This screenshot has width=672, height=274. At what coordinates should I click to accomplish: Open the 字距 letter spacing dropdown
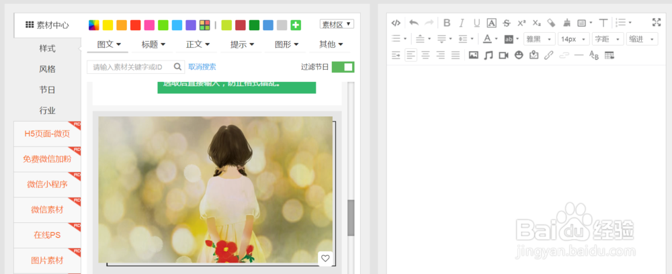pos(607,39)
